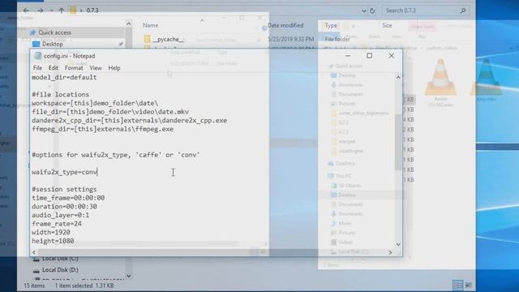Select Quick access in Explorer sidebar
The height and width of the screenshot is (292, 519).
(x=54, y=32)
